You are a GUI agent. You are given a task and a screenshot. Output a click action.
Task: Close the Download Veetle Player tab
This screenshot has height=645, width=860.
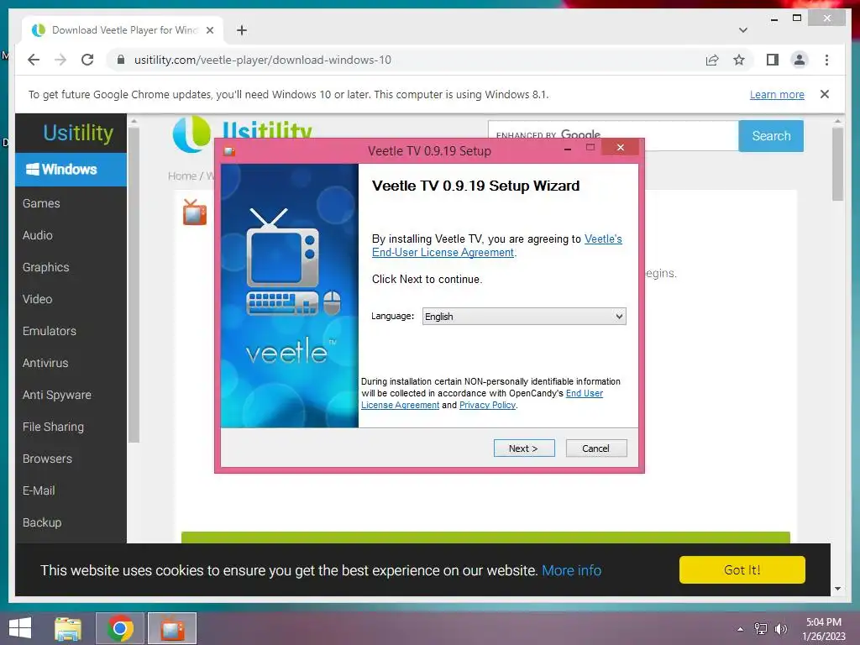[209, 30]
